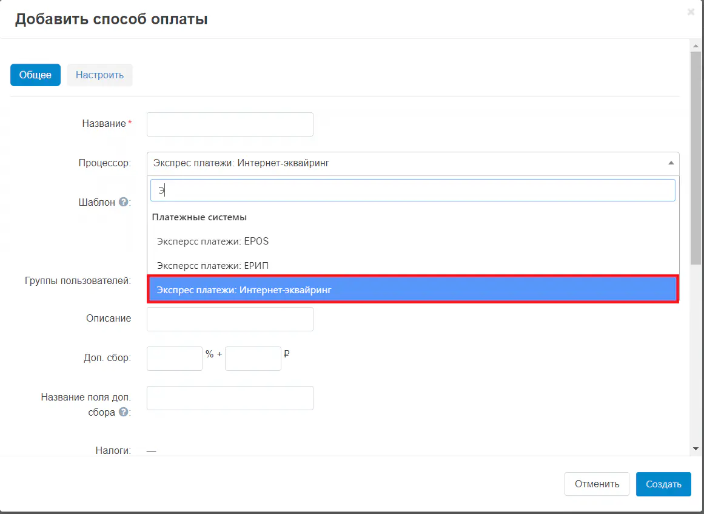Click the Отменить button
Screen dimensions: 704x514
tap(597, 484)
